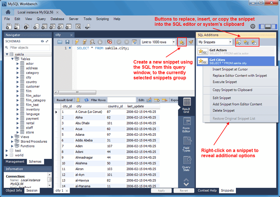Switch to Field Types view
The width and height of the screenshot is (280, 197).
click(x=186, y=144)
